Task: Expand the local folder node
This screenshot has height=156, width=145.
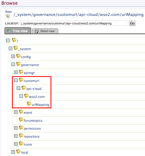Action: coord(13,152)
